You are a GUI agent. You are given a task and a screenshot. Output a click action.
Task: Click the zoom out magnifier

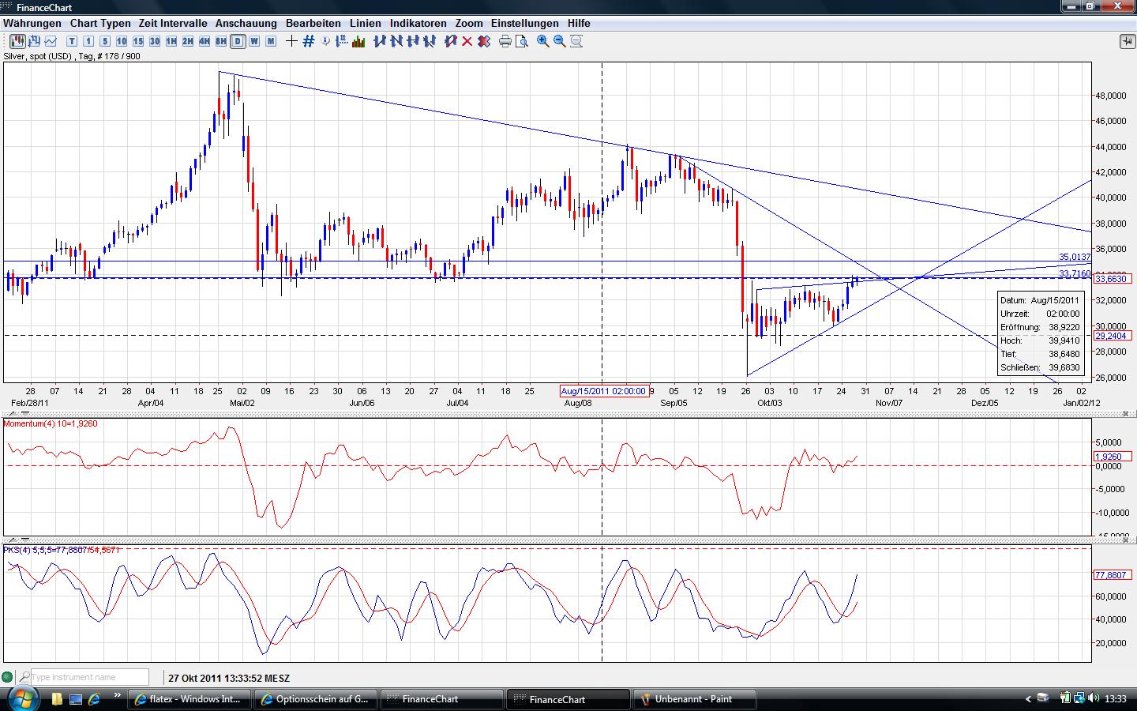(x=560, y=41)
